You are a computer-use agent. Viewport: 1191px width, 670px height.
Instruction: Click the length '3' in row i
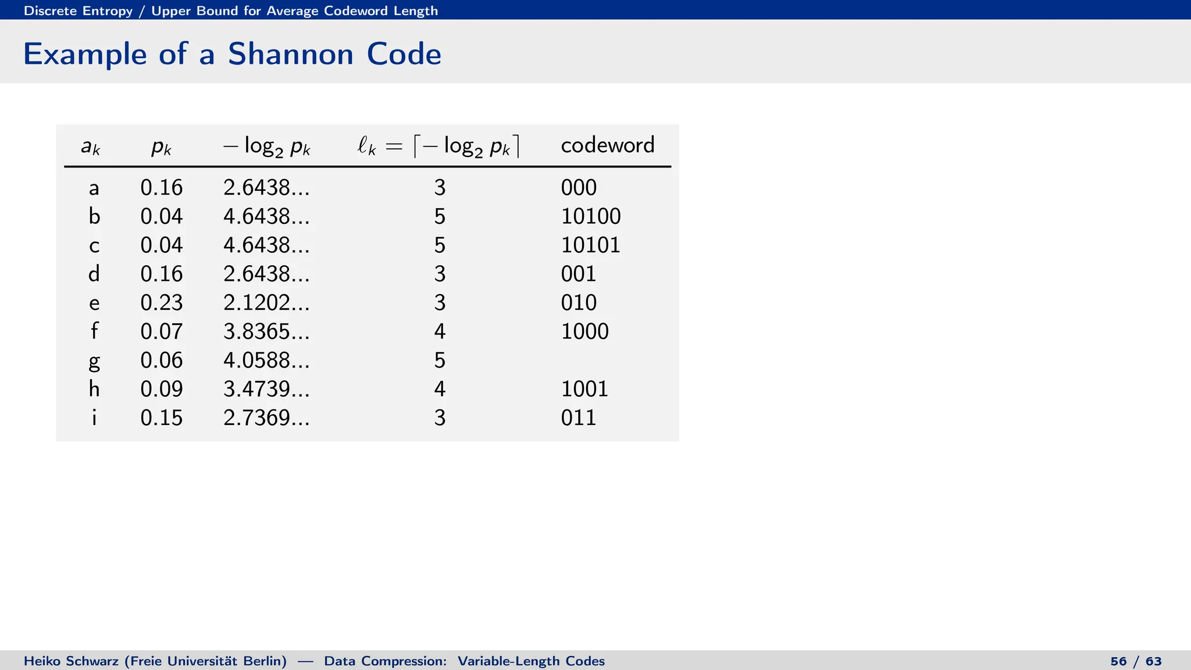coord(440,418)
